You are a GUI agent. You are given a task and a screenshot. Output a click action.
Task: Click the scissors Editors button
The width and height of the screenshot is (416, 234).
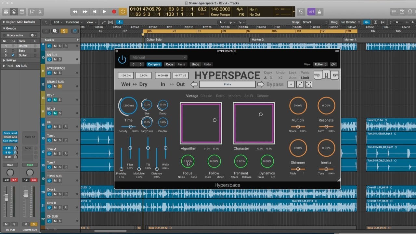40,12
